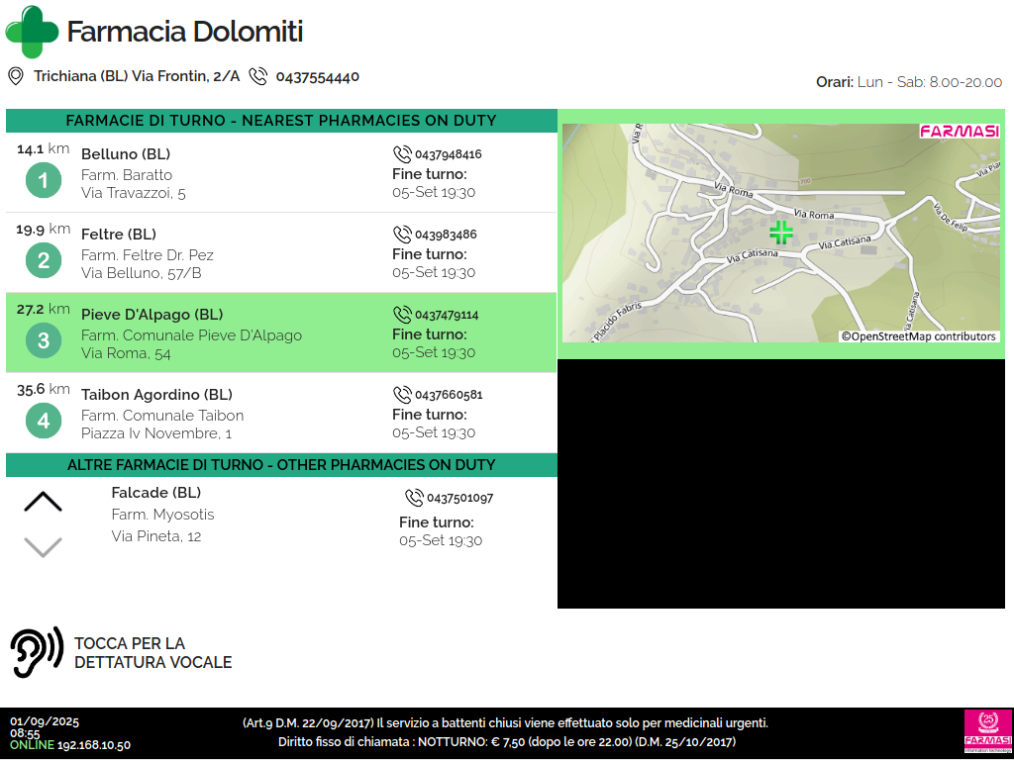1014x760 pixels.
Task: Show next pharmacy with down chevron
Action: [x=43, y=546]
